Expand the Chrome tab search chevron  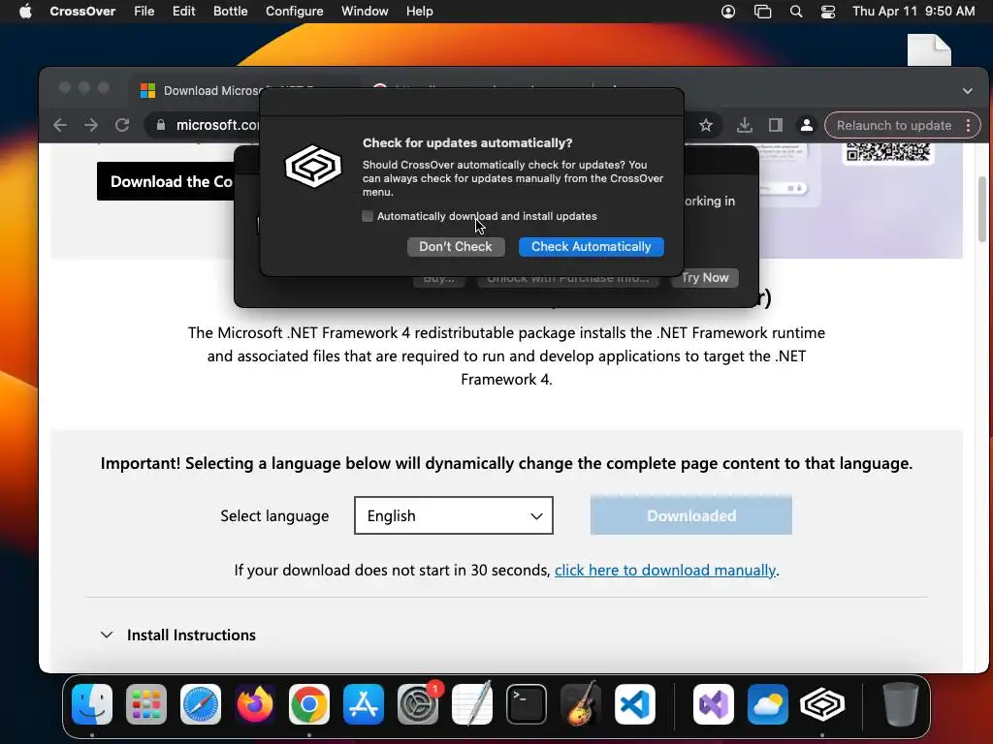968,91
